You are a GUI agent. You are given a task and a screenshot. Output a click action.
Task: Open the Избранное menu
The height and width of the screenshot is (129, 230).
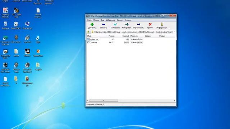(110, 20)
